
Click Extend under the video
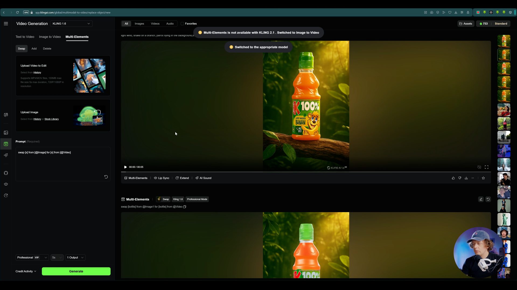182,178
